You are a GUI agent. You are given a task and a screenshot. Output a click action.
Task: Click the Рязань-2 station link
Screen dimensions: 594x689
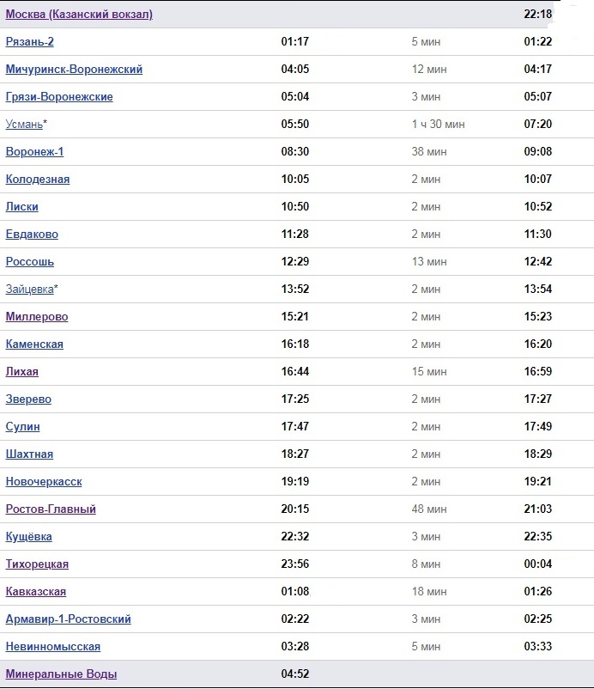click(29, 42)
